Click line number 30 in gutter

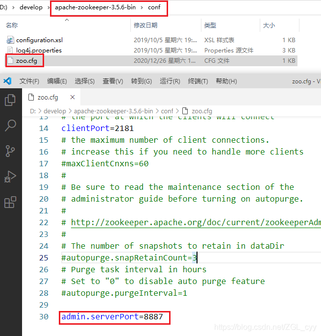(x=44, y=317)
